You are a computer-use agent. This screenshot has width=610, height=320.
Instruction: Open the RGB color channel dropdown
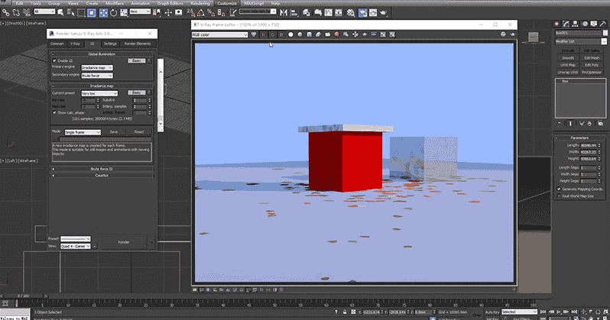point(219,34)
